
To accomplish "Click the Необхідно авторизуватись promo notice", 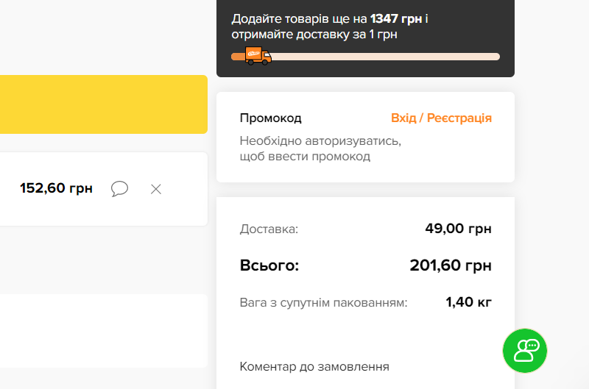I will [x=320, y=149].
